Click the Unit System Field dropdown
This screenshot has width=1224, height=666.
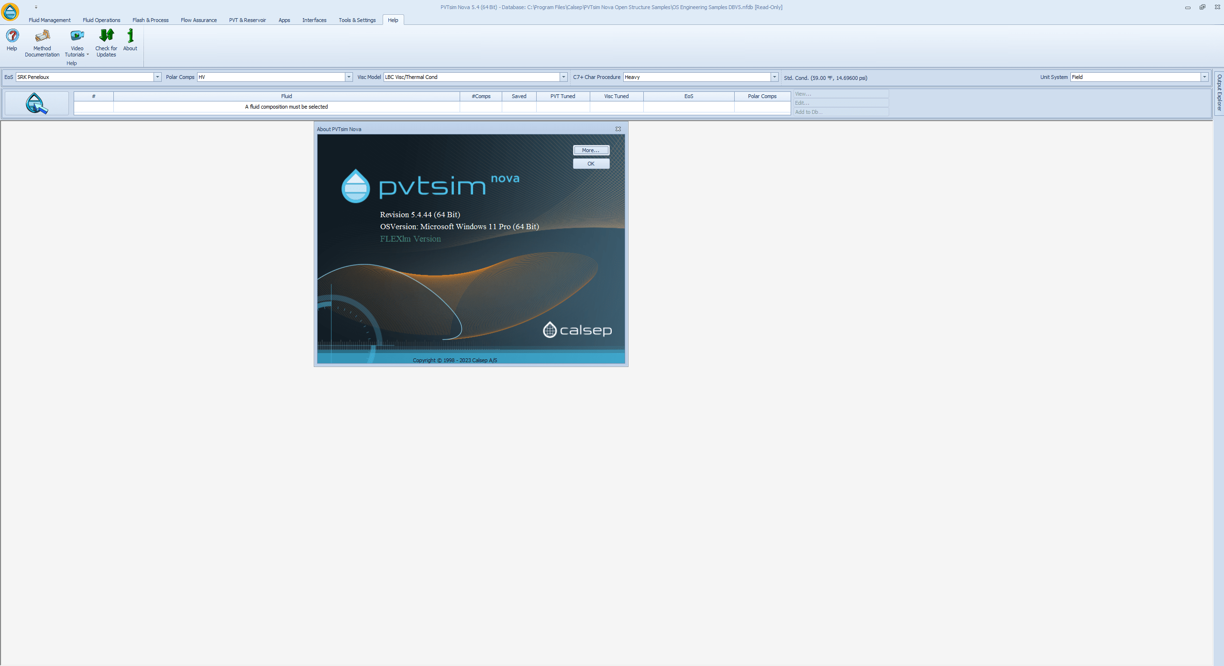tap(1204, 76)
